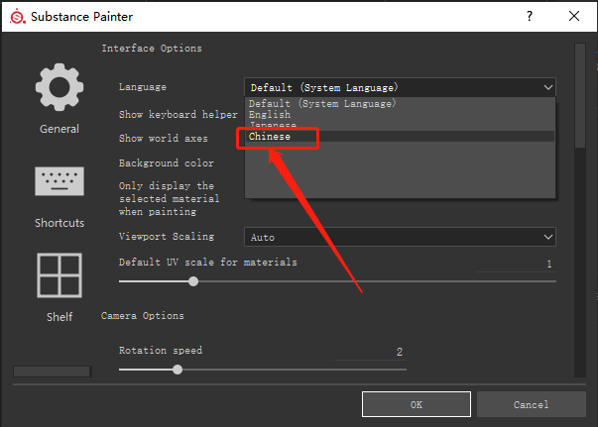Click the Rotation speed value field
The image size is (598, 427).
371,352
